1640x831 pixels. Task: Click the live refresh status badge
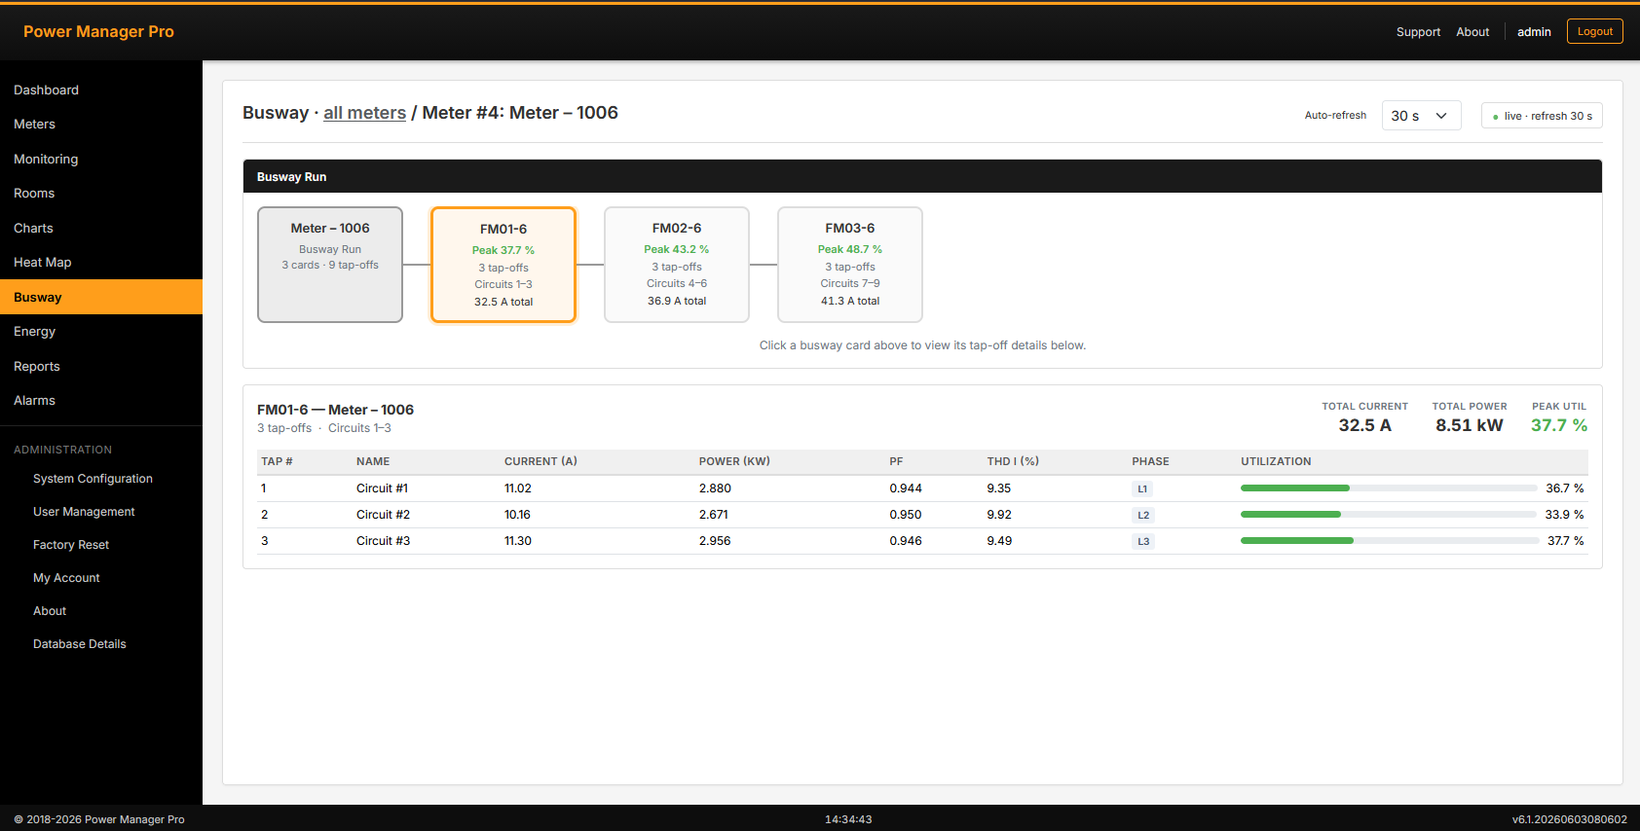(1542, 116)
